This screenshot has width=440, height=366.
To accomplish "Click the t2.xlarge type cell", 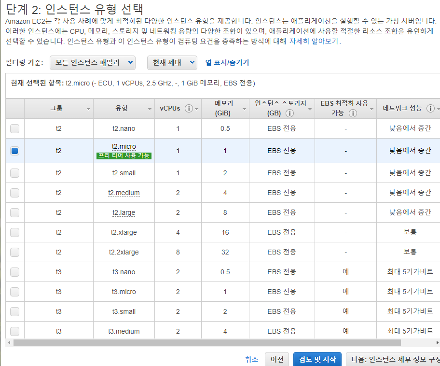I will (124, 233).
